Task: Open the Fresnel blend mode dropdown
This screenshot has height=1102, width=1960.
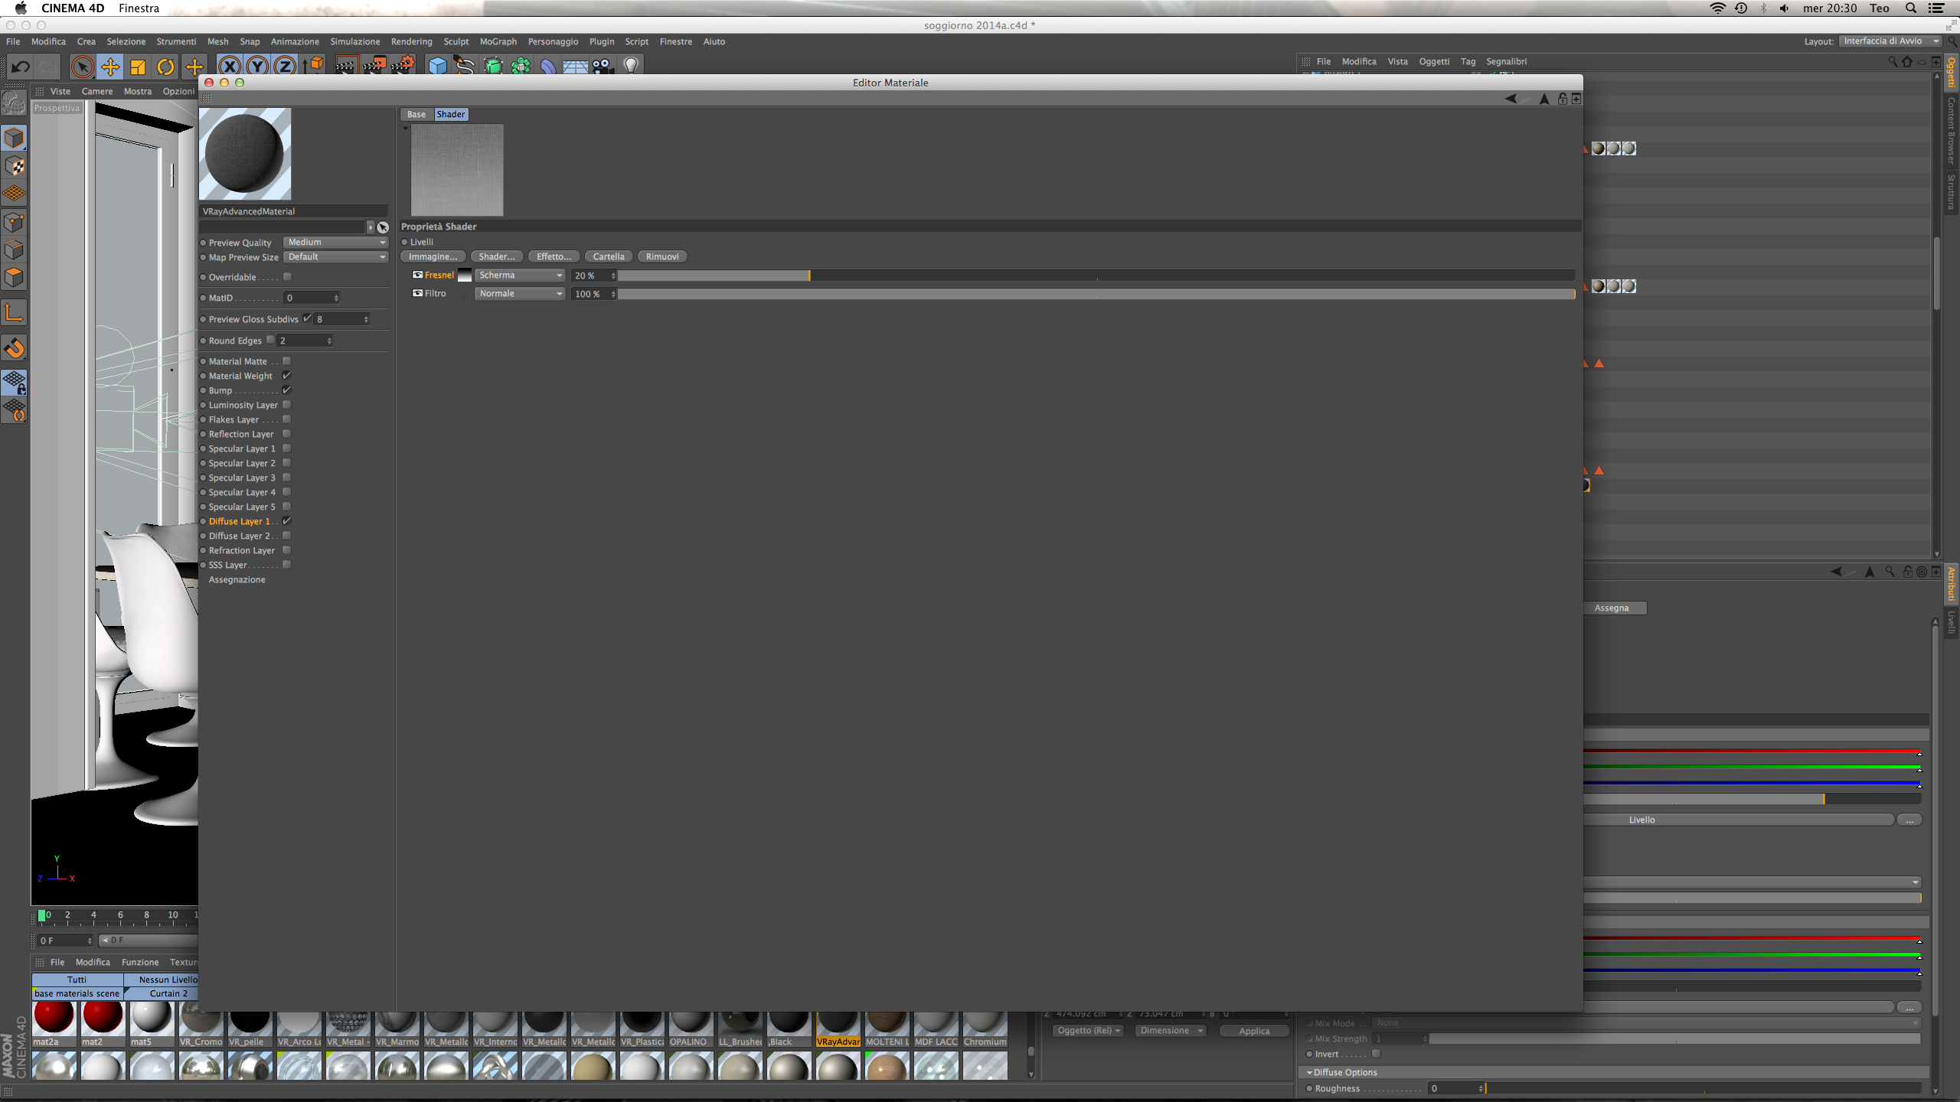Action: pyautogui.click(x=520, y=275)
